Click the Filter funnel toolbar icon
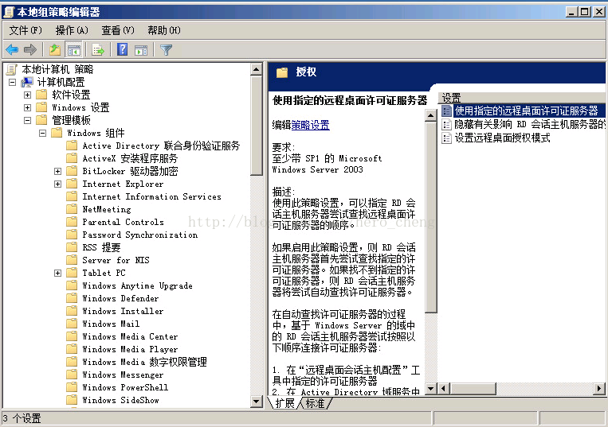608x427 pixels. point(166,50)
